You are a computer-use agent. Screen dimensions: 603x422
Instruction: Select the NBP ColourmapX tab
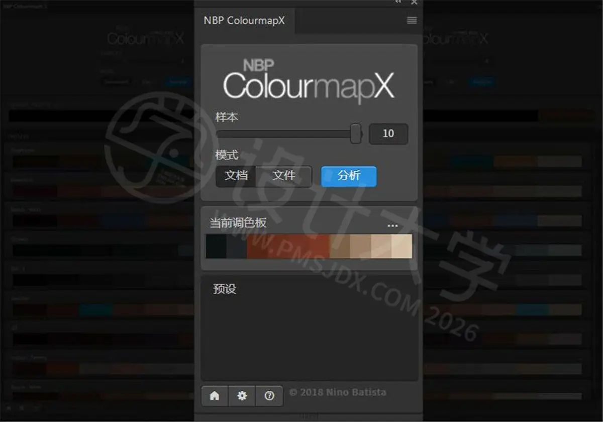[244, 21]
